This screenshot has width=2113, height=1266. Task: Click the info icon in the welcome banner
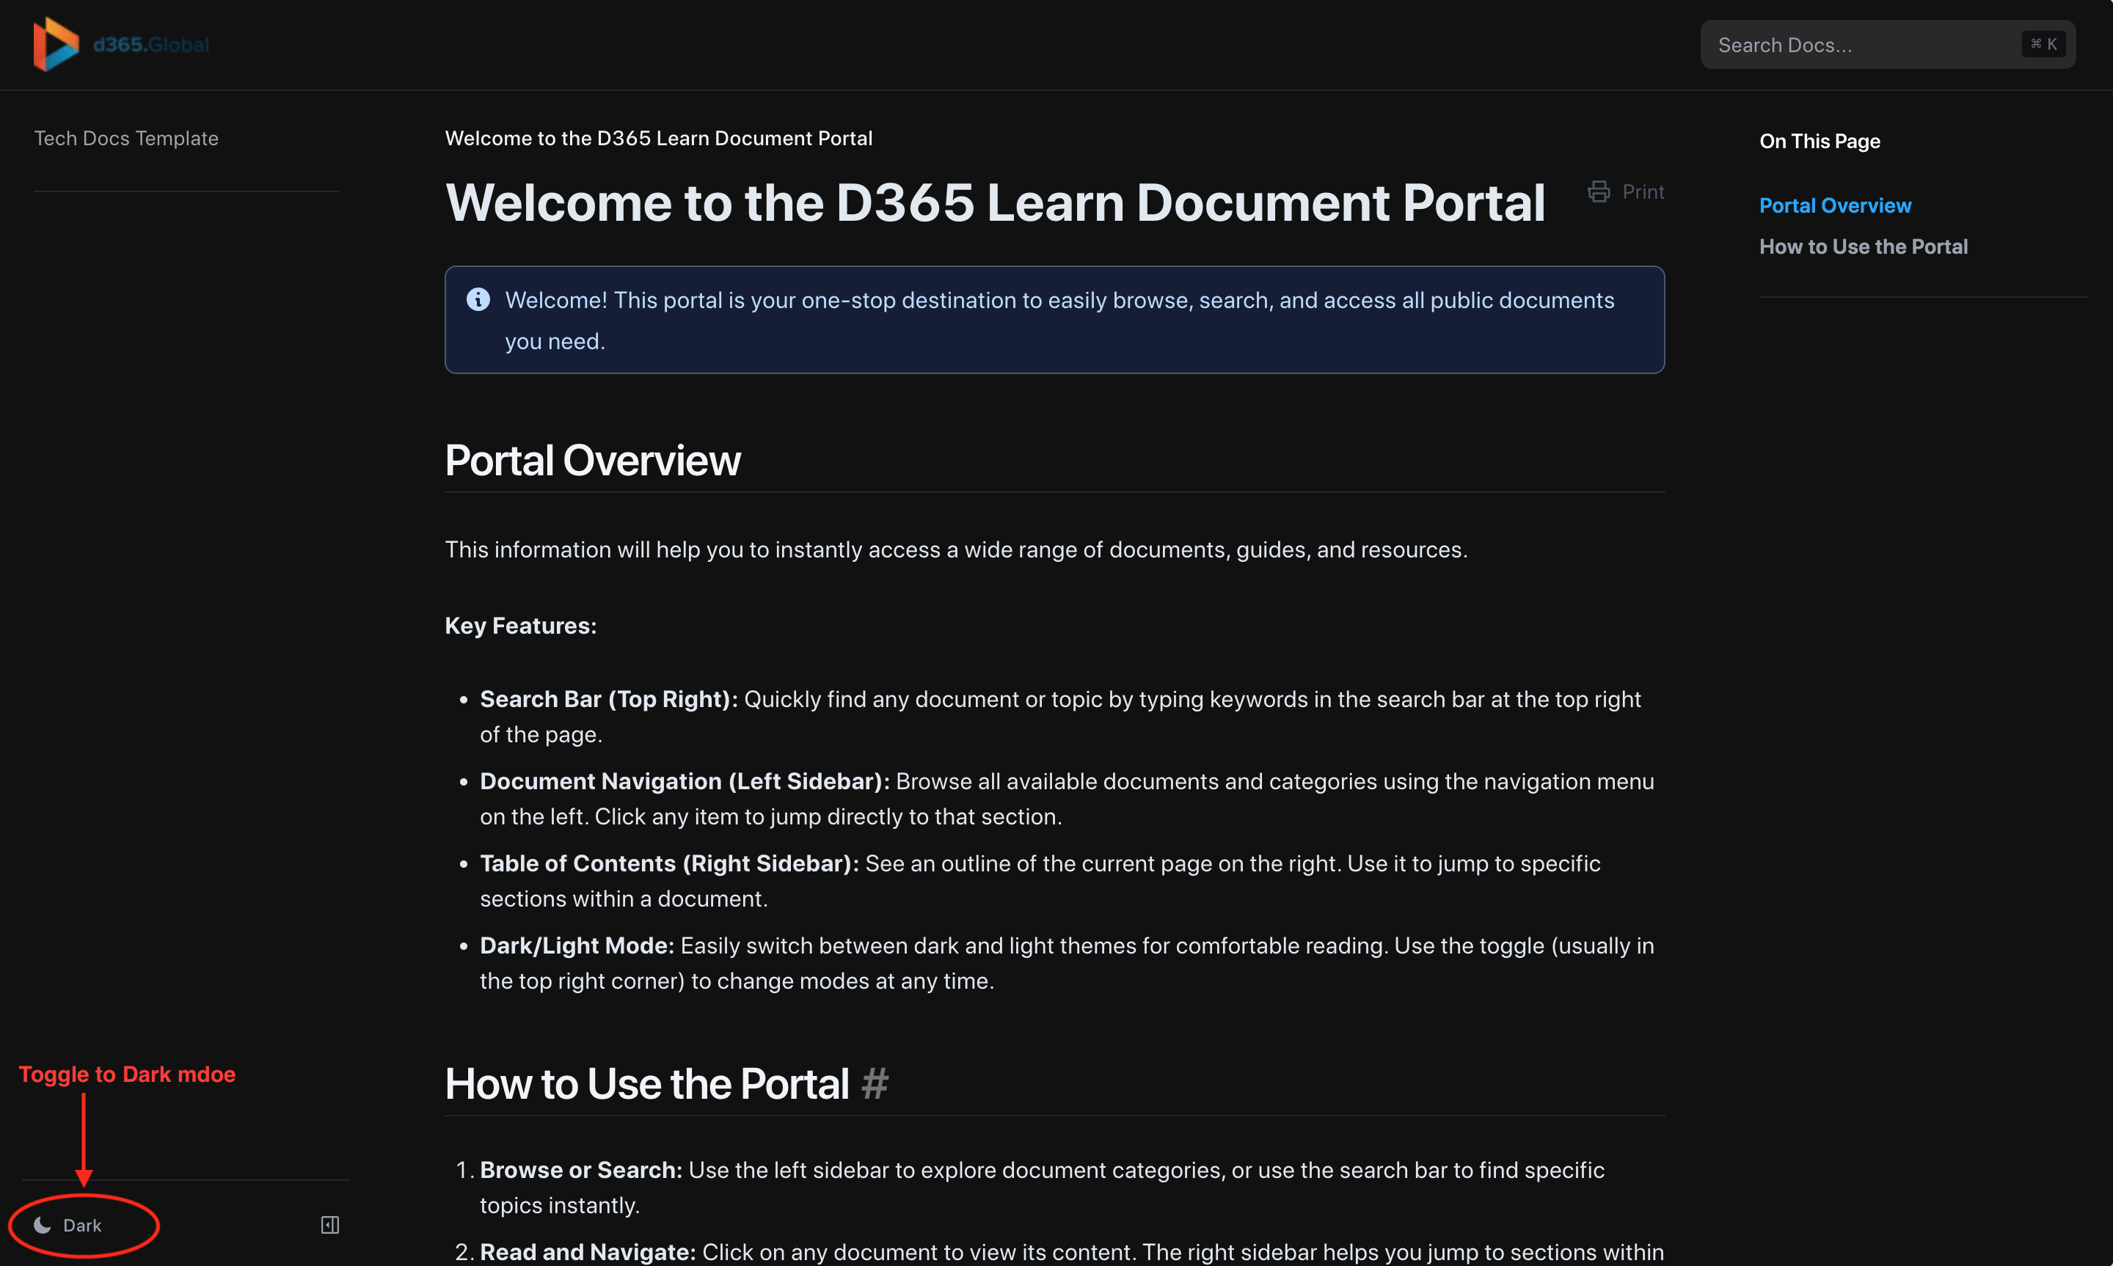pyautogui.click(x=478, y=299)
